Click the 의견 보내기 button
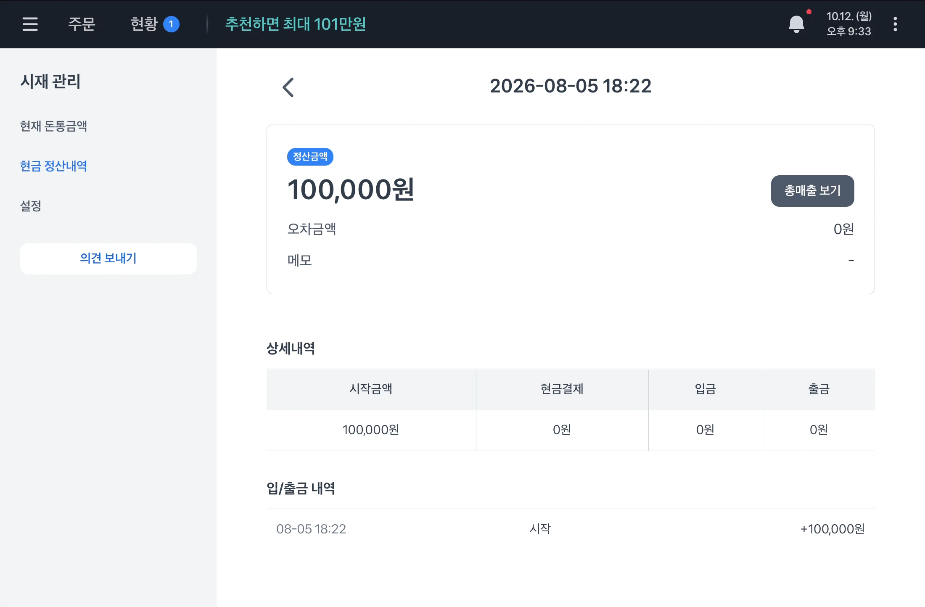Image resolution: width=925 pixels, height=607 pixels. pyautogui.click(x=108, y=259)
